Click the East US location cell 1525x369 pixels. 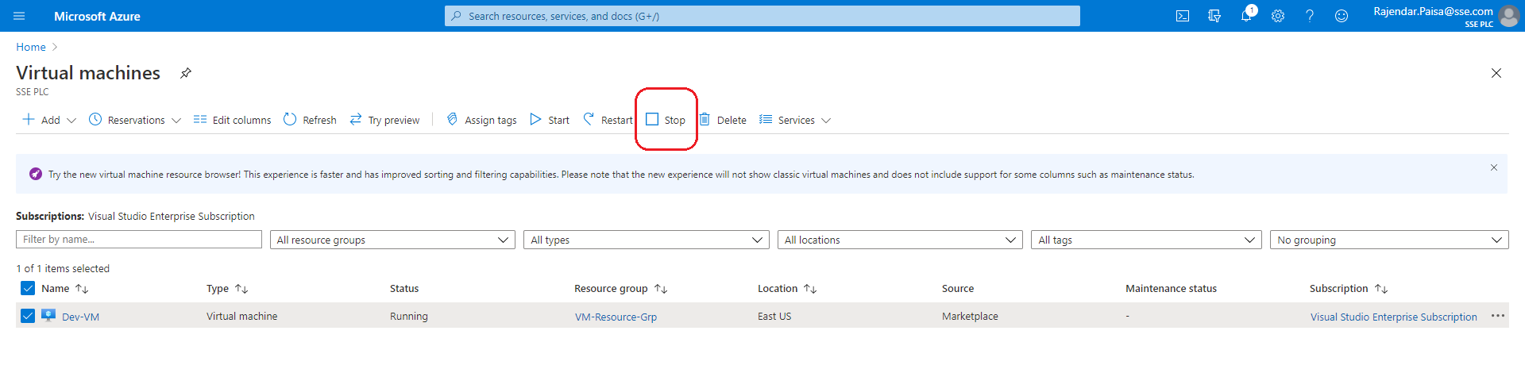pyautogui.click(x=774, y=316)
